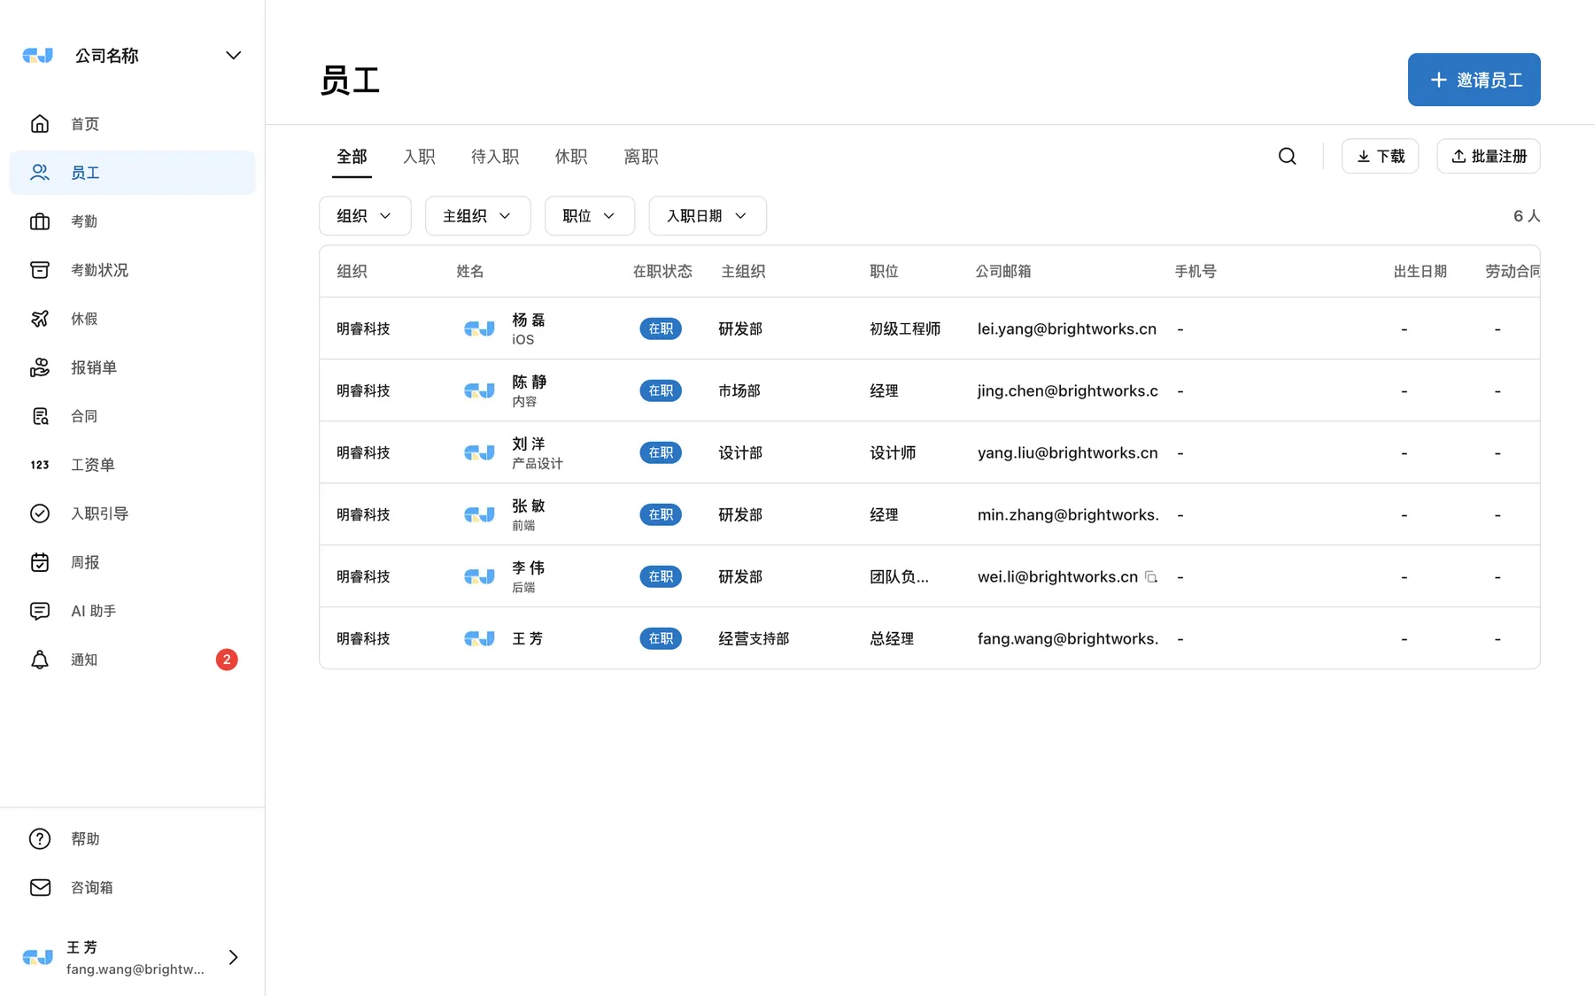This screenshot has height=996, width=1594.
Task: Select the 考勤 briefcase icon
Action: [40, 221]
